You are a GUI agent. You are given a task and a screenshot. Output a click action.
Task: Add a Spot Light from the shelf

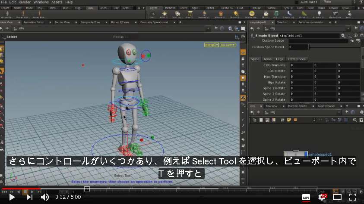pos(177,15)
